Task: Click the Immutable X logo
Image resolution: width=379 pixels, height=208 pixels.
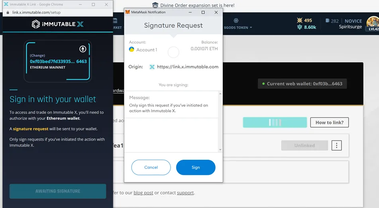Action: (57, 24)
